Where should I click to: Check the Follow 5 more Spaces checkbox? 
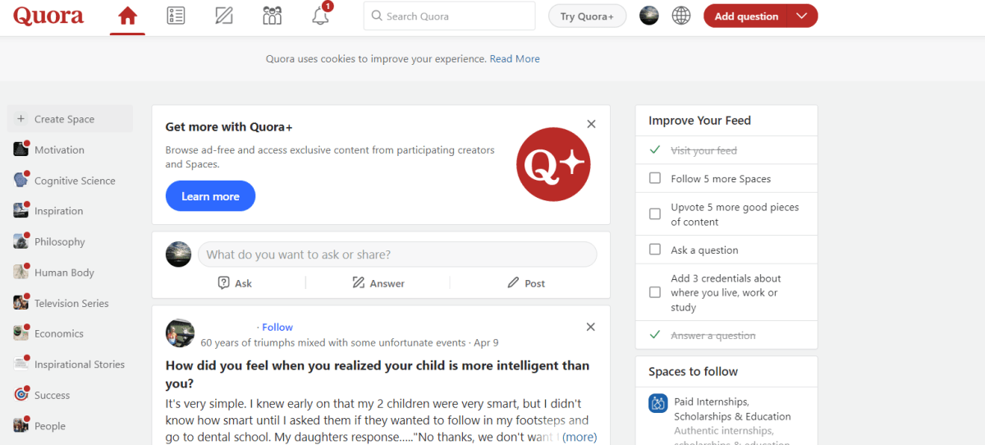coord(655,178)
